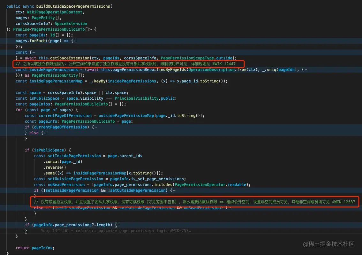This screenshot has height=255, width=362.
Task: Click the #WIK-12537 reference in comment
Action: click(343, 202)
